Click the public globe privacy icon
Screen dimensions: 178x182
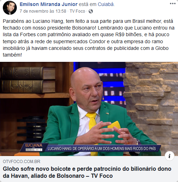[x=91, y=11]
